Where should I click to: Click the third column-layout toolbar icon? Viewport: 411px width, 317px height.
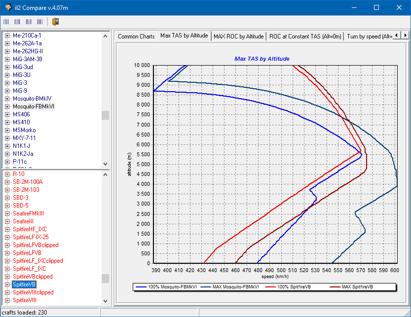(x=28, y=22)
